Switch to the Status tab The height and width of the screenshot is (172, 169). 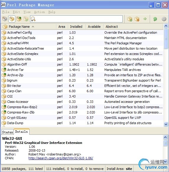(7, 132)
